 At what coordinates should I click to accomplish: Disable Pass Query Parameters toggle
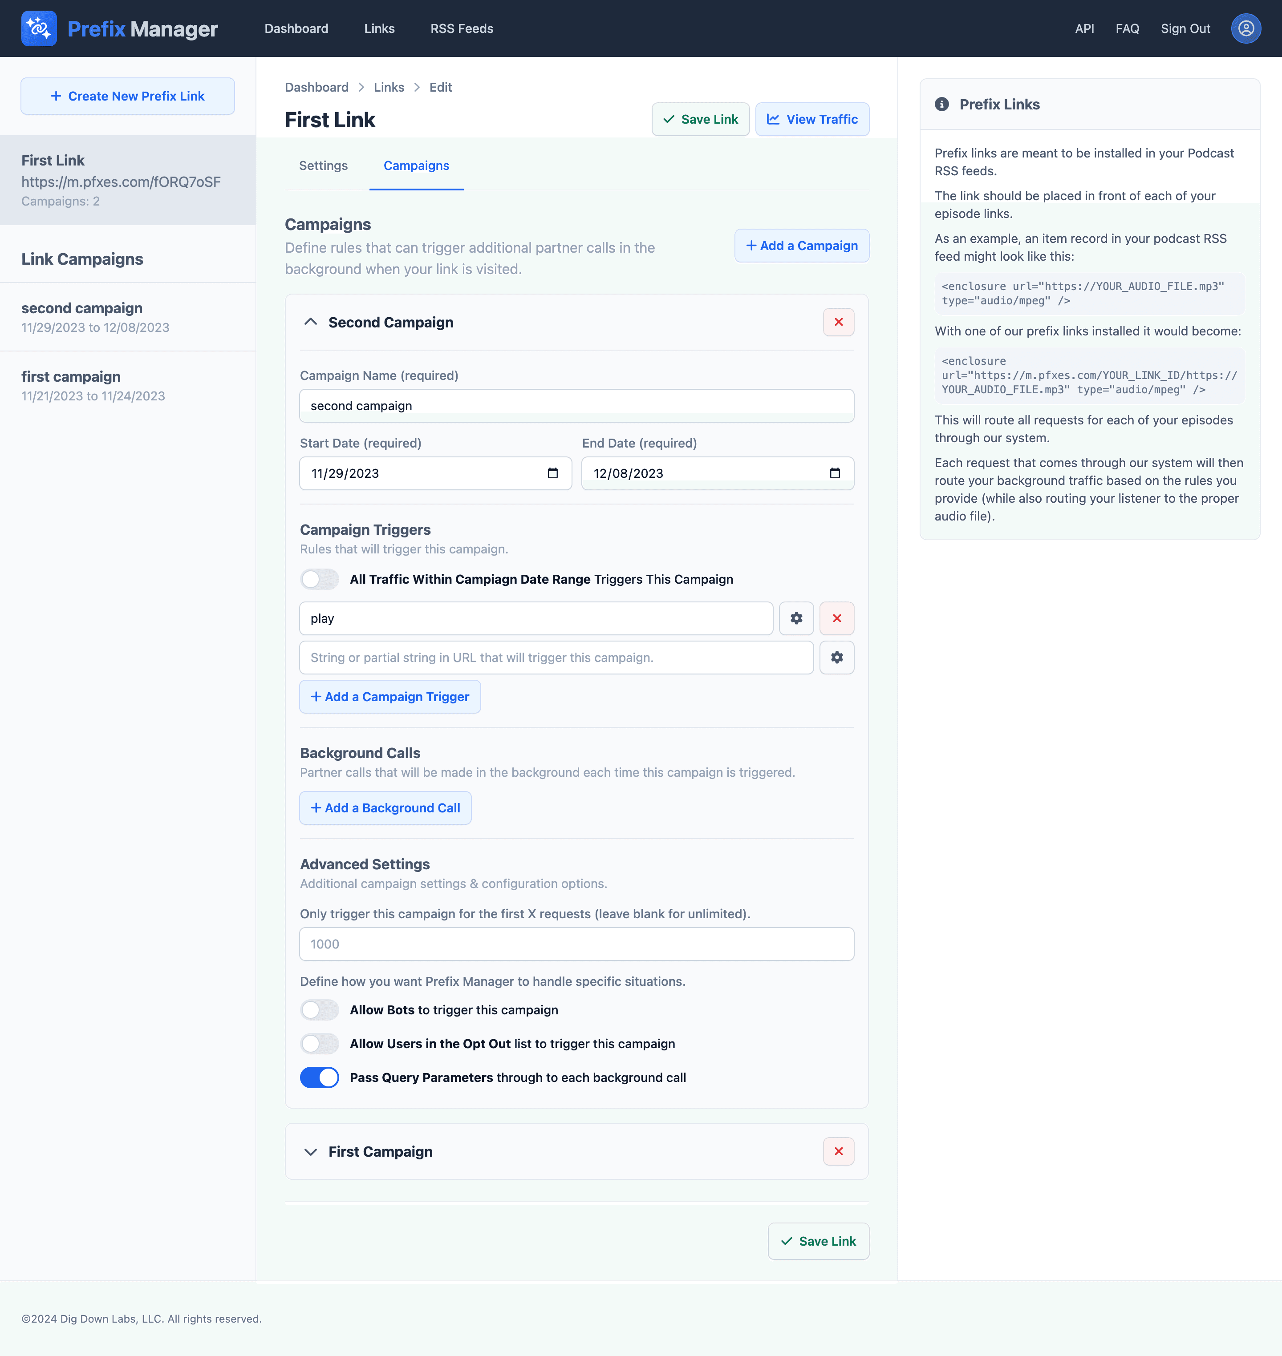click(319, 1078)
